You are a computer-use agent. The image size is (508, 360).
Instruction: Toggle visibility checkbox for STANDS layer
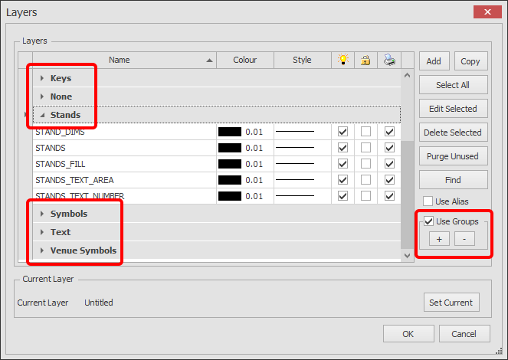342,148
